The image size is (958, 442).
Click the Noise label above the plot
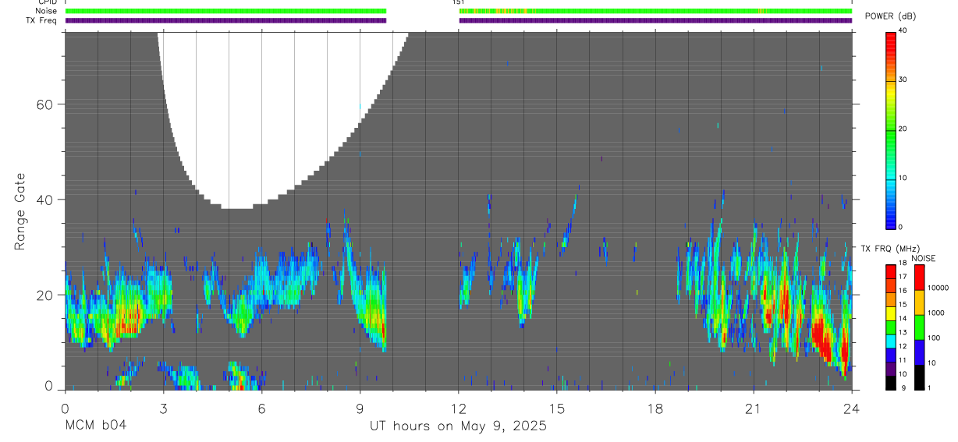tap(46, 11)
